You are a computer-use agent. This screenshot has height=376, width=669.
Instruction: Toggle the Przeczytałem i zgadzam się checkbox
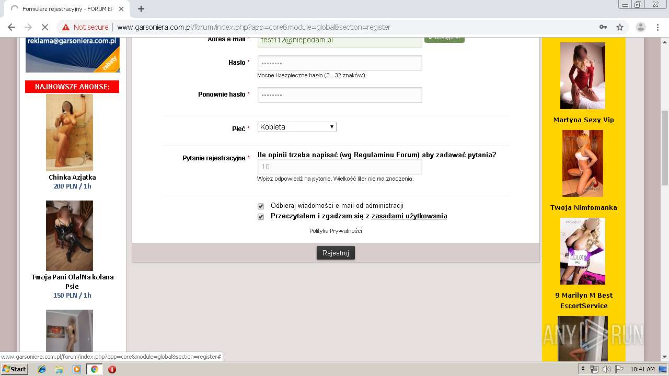261,217
